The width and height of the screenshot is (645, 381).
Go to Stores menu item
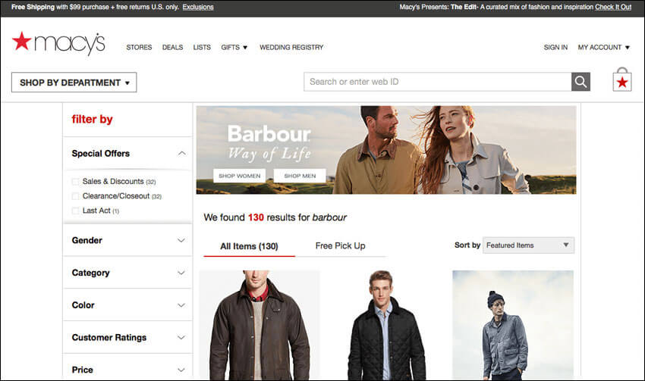139,47
